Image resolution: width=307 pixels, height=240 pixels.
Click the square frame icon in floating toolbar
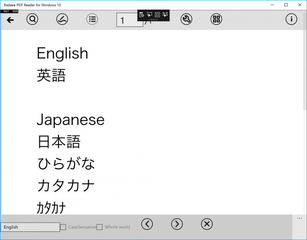tap(157, 15)
